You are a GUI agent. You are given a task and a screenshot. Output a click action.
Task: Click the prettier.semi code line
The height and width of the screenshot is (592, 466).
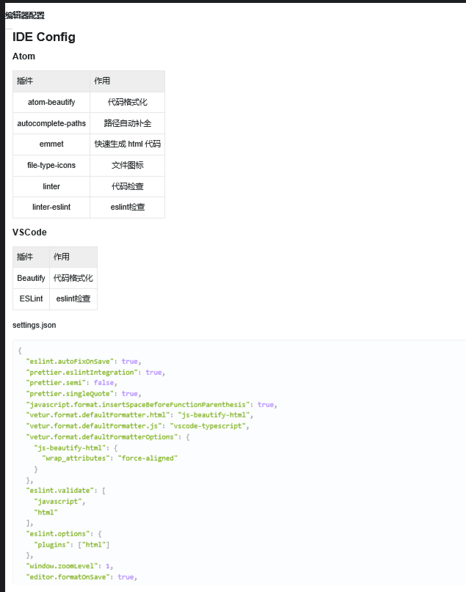pyautogui.click(x=72, y=383)
